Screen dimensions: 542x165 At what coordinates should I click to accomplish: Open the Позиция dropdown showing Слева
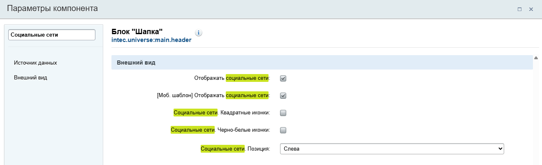click(x=391, y=149)
